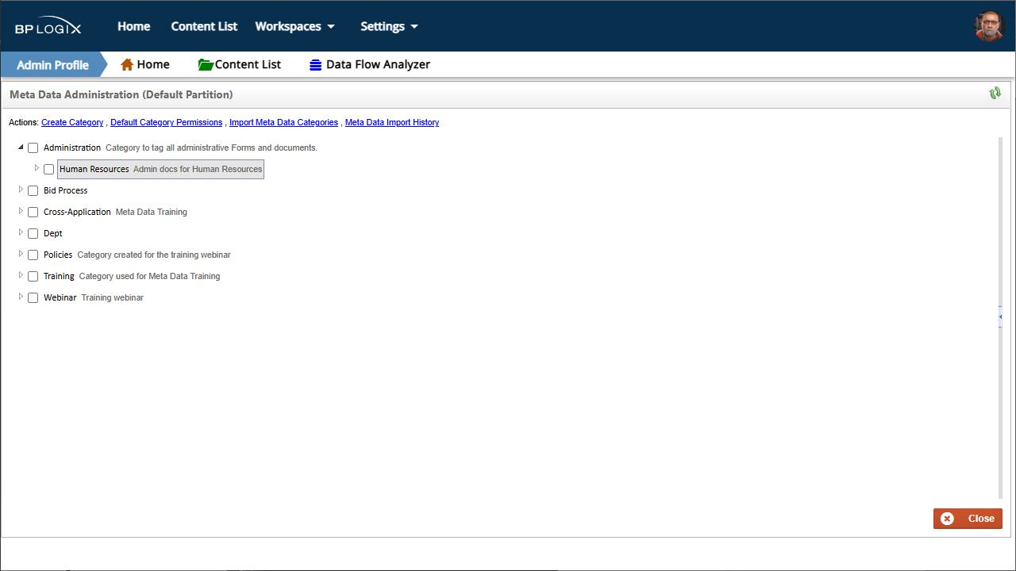This screenshot has height=571, width=1016.
Task: Expand the Webinar tree node
Action: click(x=21, y=297)
